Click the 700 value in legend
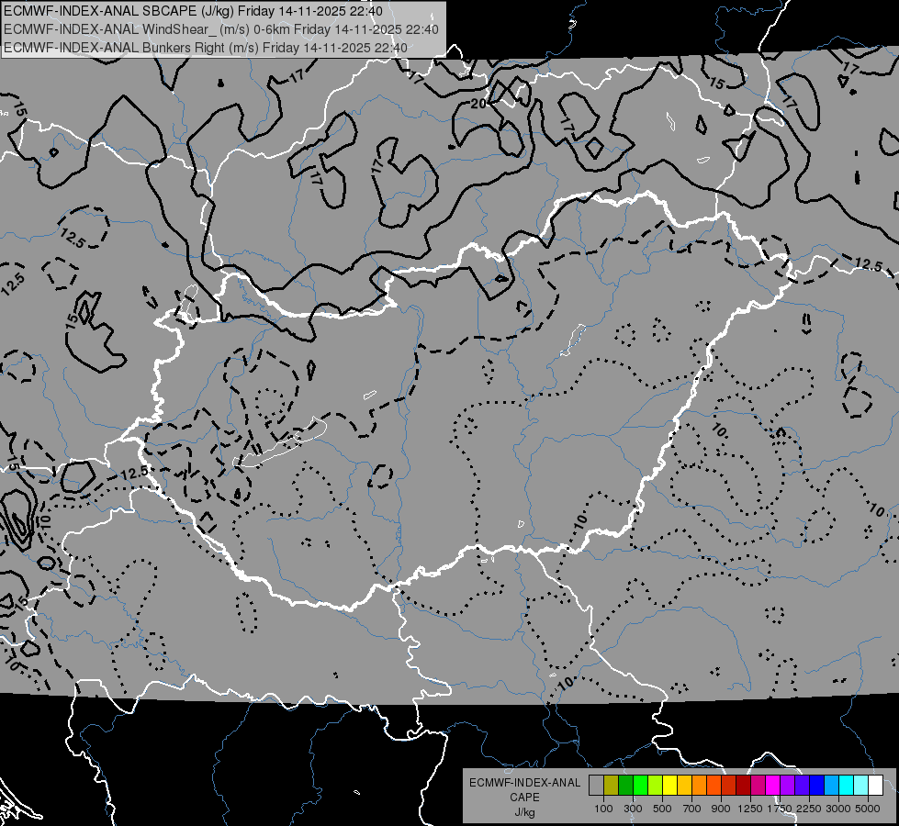899x826 pixels. [x=692, y=809]
